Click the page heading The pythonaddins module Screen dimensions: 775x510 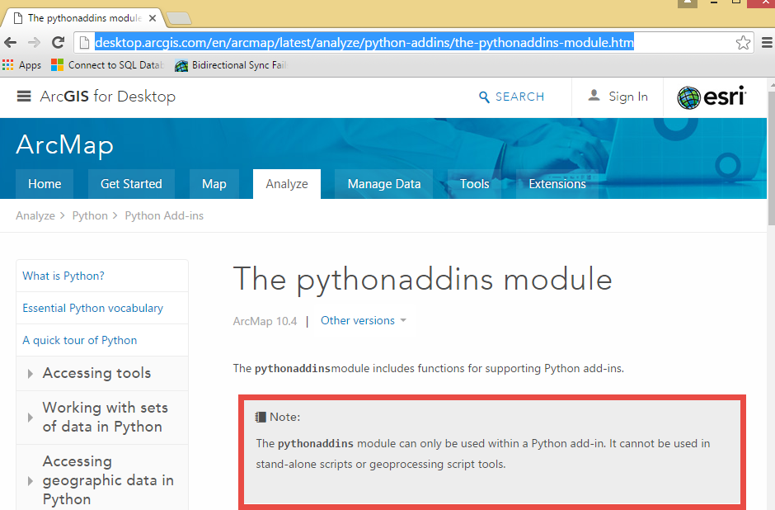pyautogui.click(x=423, y=280)
